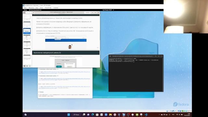Open the Вид menu in VirtualBox

coord(37,8)
